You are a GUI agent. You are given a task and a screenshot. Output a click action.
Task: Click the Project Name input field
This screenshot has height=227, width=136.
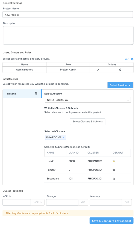[x=68, y=15]
